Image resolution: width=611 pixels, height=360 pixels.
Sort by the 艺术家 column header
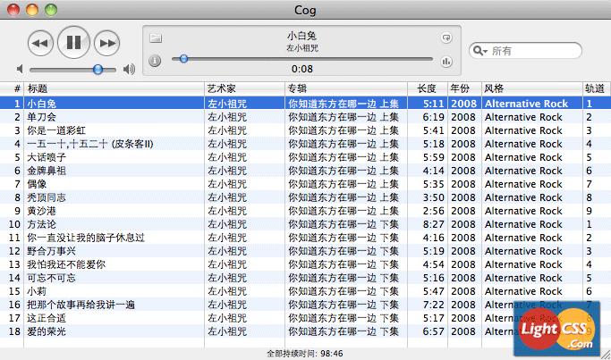pos(243,88)
